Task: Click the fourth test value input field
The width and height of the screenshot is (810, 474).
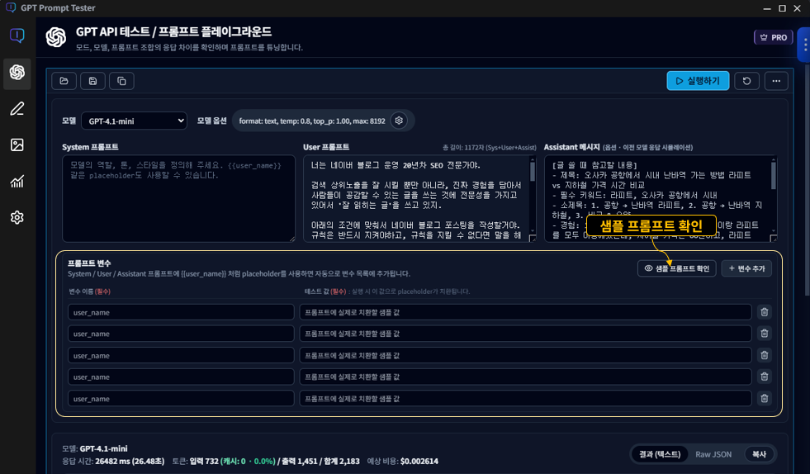Action: [525, 377]
